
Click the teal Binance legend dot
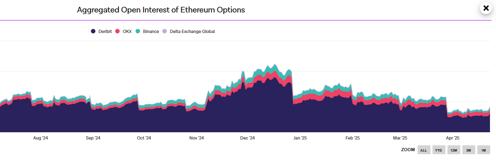click(x=138, y=31)
